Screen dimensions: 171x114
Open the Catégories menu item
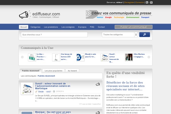click(x=35, y=27)
